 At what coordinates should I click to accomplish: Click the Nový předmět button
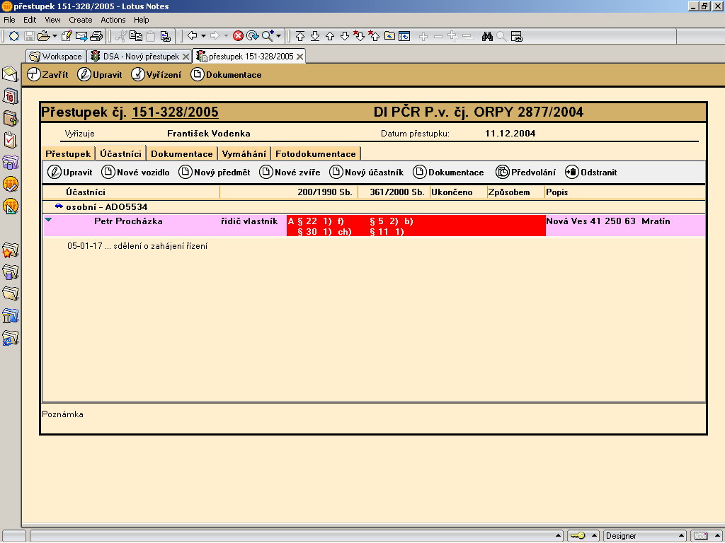point(215,173)
